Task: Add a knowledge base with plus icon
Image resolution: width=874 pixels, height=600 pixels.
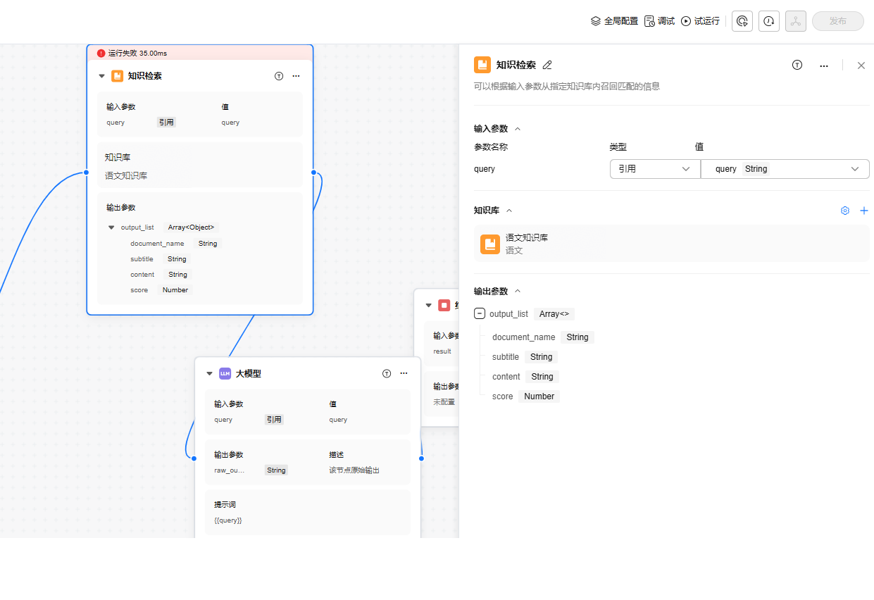Action: click(x=864, y=211)
